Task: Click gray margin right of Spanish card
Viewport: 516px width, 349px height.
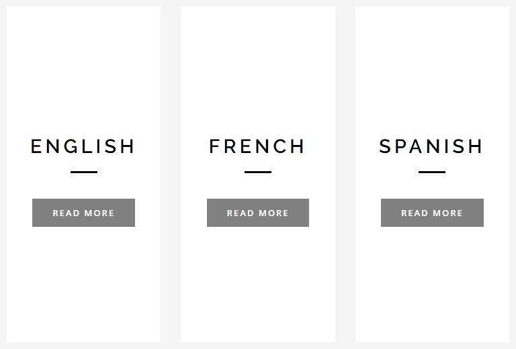Action: click(513, 174)
